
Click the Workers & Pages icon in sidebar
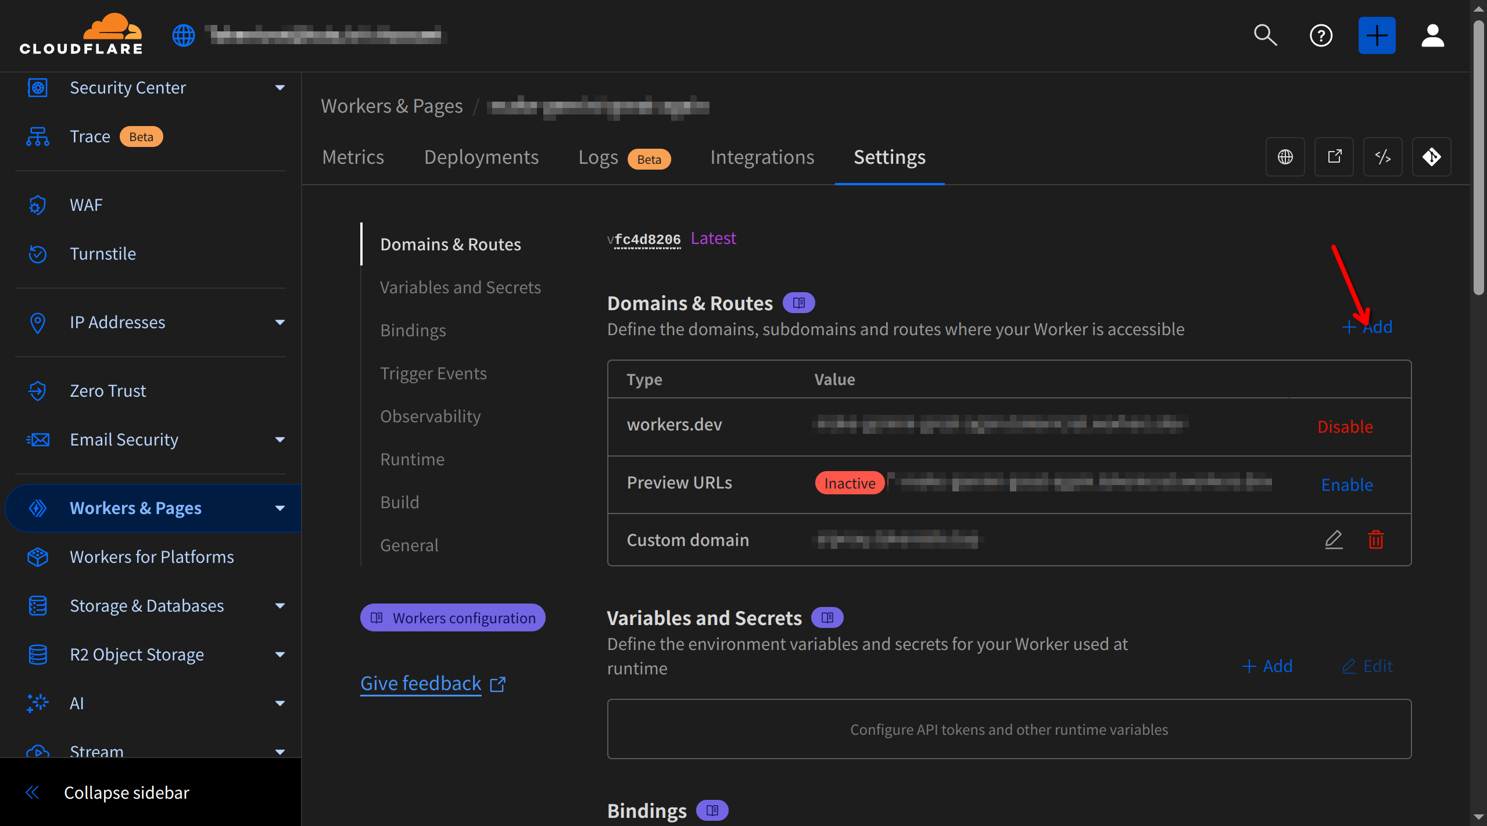coord(38,508)
